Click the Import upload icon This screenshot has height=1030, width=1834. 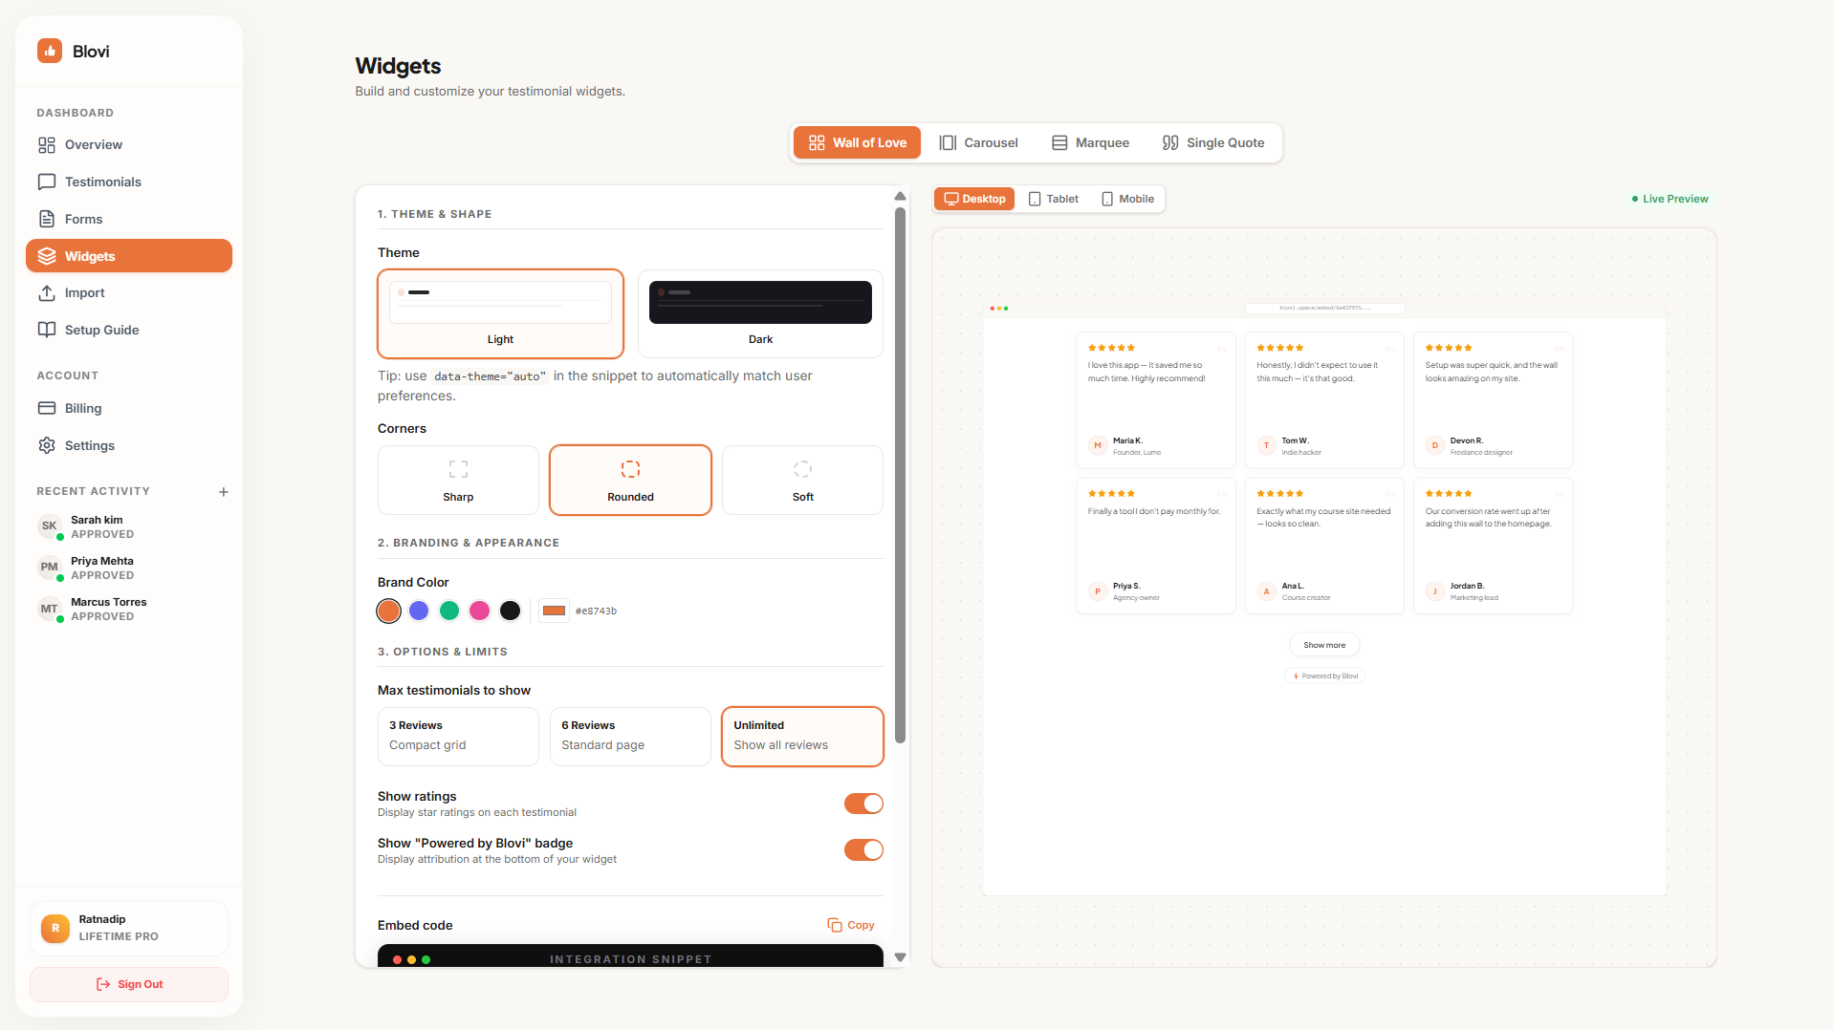[47, 293]
